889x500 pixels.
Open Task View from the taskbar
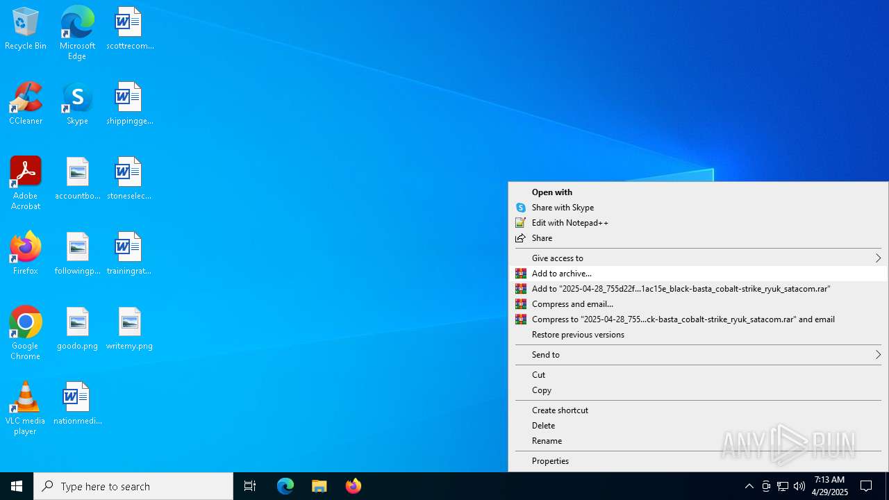(x=250, y=486)
